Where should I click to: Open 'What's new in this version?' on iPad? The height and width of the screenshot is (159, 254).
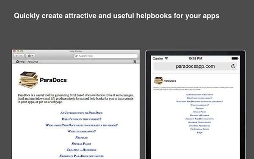(x=199, y=98)
